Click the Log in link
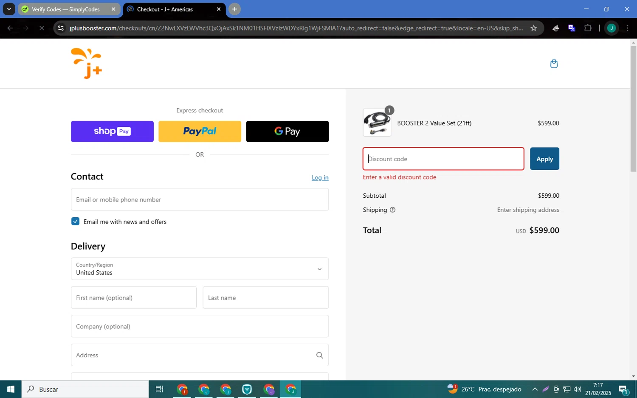 click(320, 177)
